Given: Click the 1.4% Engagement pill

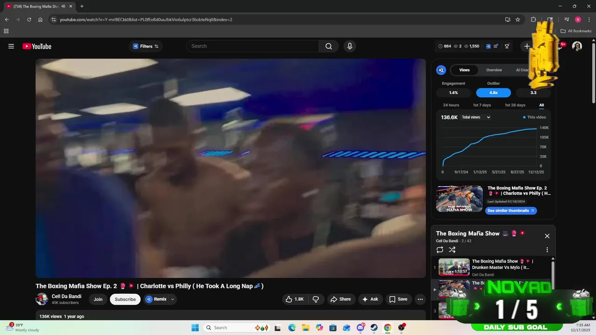Looking at the screenshot, I should 454,93.
